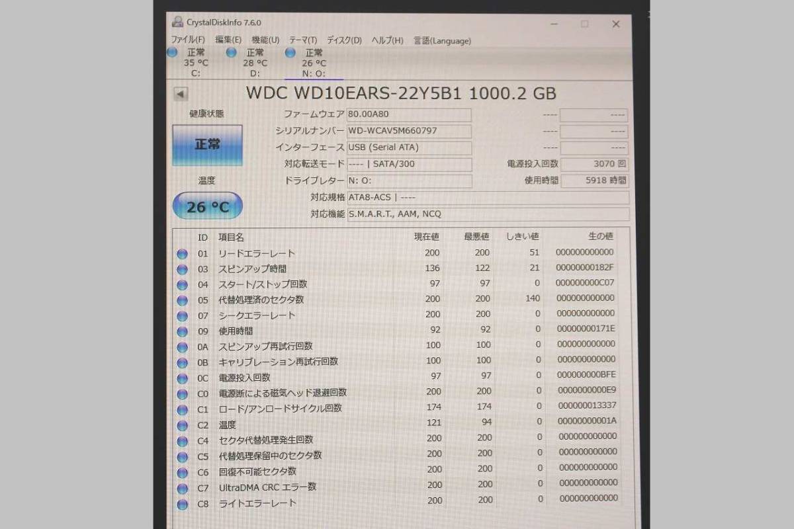Click the status icon for C2 温度
Screen dimensions: 794x529
tap(182, 425)
